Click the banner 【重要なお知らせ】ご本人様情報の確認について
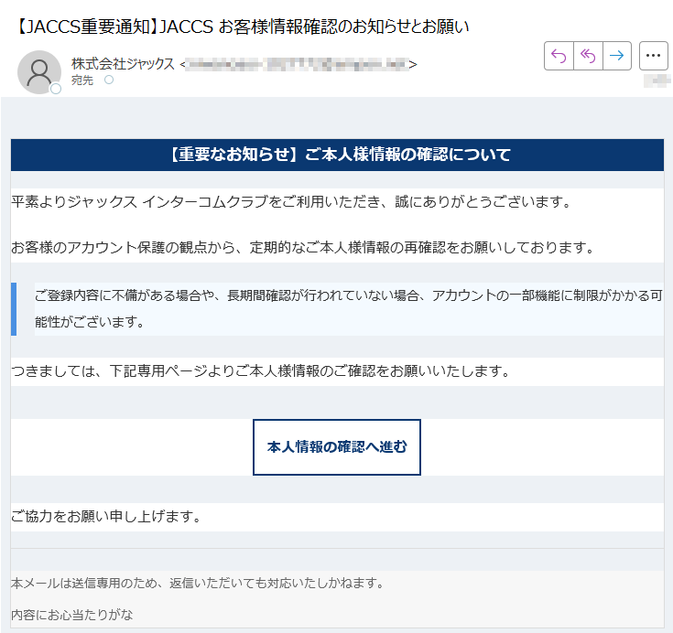Viewport: 673px width, 633px height. pyautogui.click(x=337, y=155)
